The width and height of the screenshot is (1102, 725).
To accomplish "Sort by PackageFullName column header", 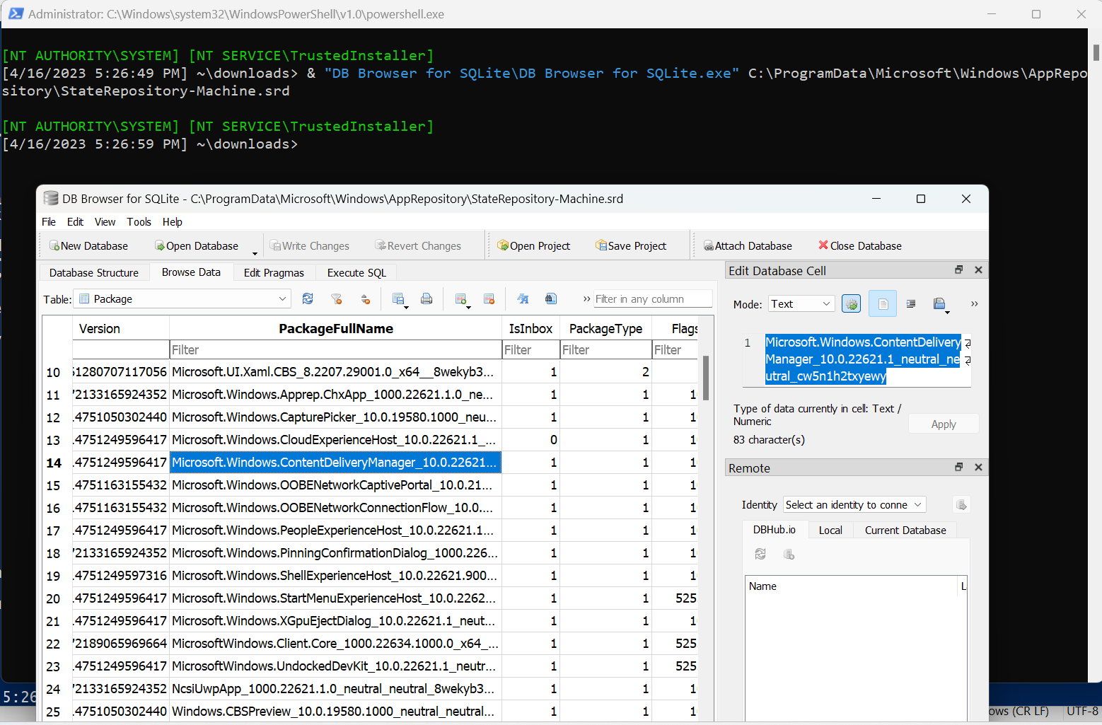I will tap(335, 328).
